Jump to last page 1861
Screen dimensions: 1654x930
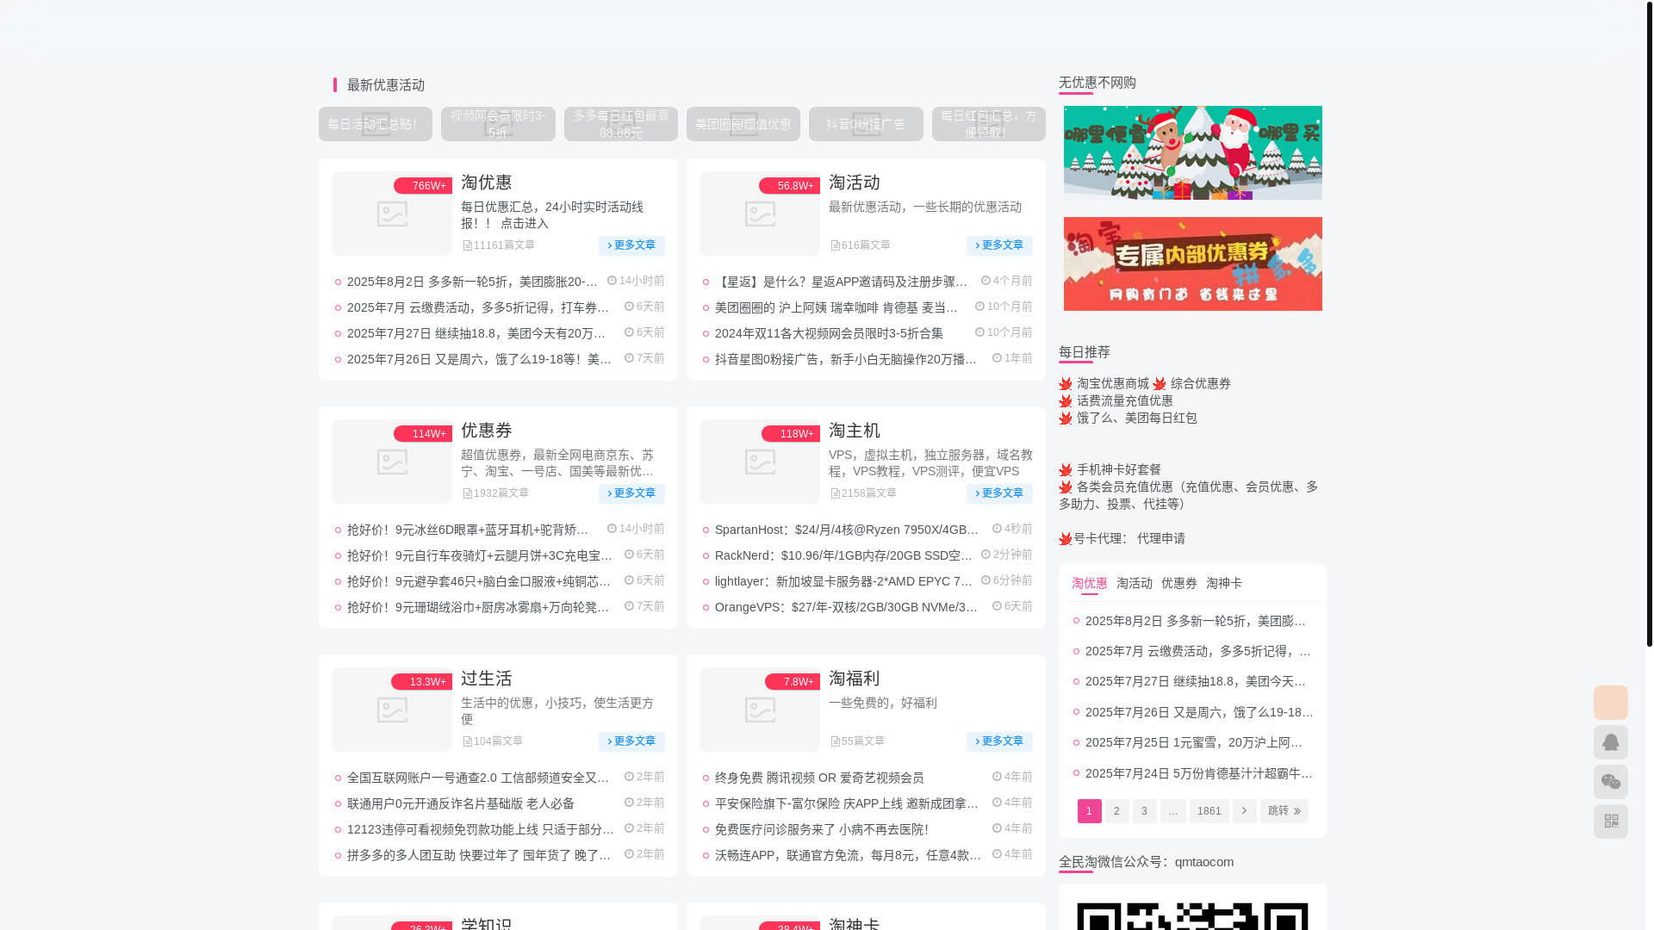(1209, 811)
